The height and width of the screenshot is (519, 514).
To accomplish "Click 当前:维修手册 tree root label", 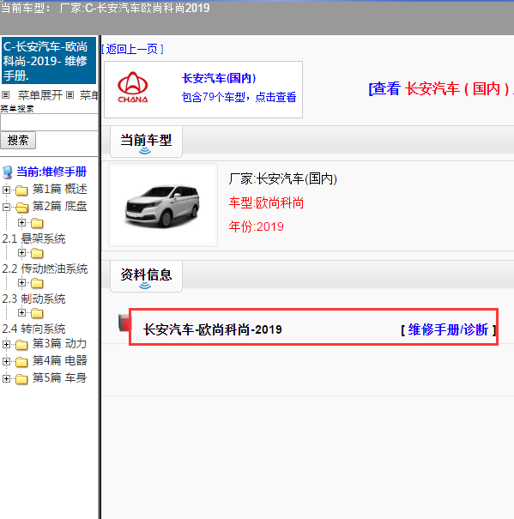I will [51, 172].
